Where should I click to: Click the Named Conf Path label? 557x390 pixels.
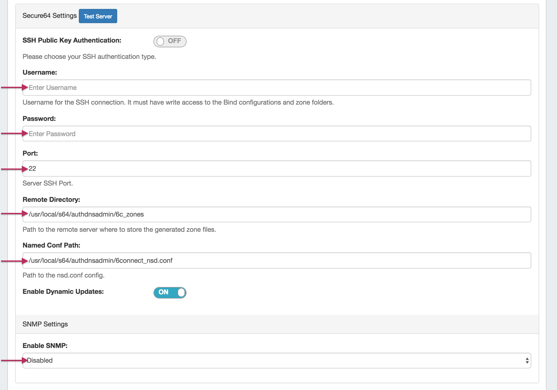point(51,245)
